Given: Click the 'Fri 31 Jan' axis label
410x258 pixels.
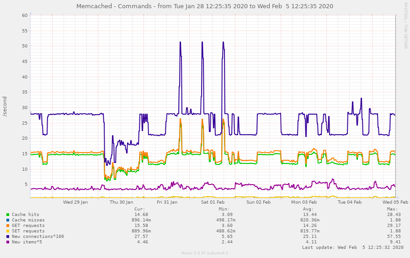Looking at the screenshot, I should coord(167,202).
